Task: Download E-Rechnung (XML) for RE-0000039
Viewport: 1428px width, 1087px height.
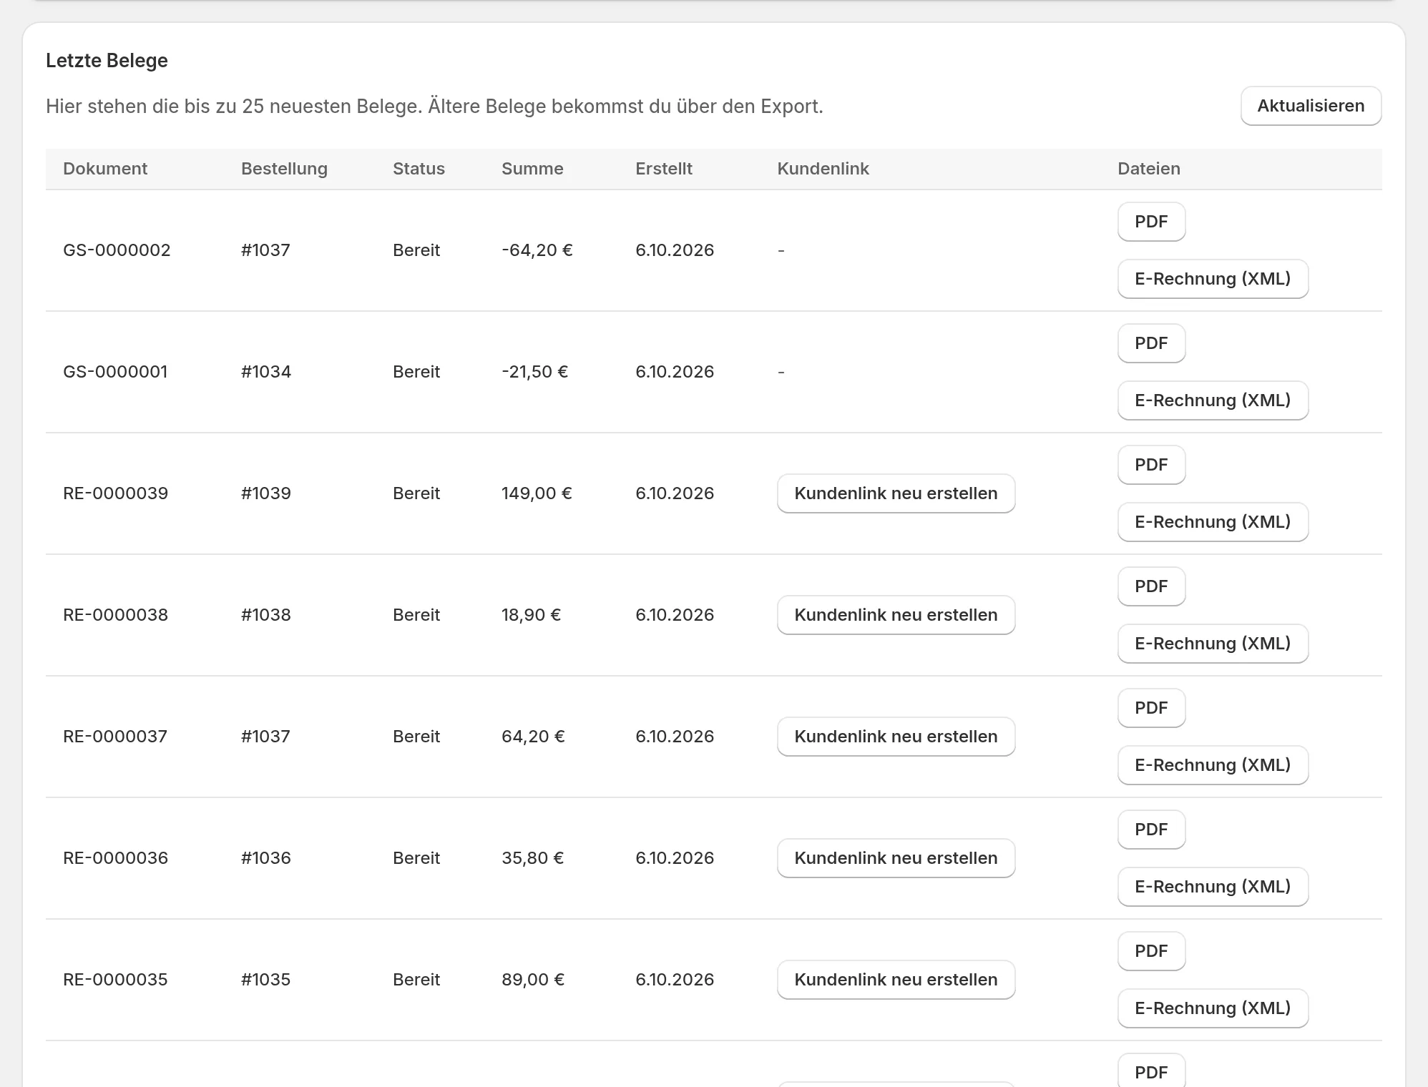Action: (x=1213, y=522)
